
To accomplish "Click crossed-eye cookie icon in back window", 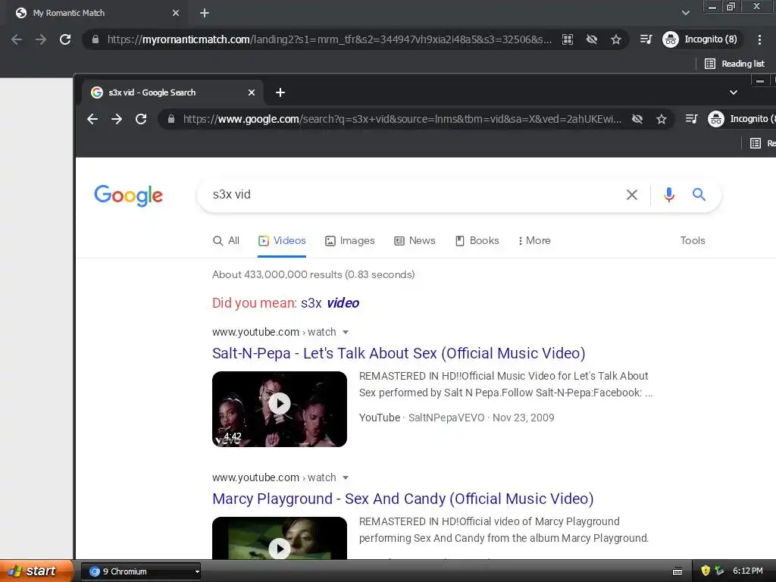I will pos(592,39).
